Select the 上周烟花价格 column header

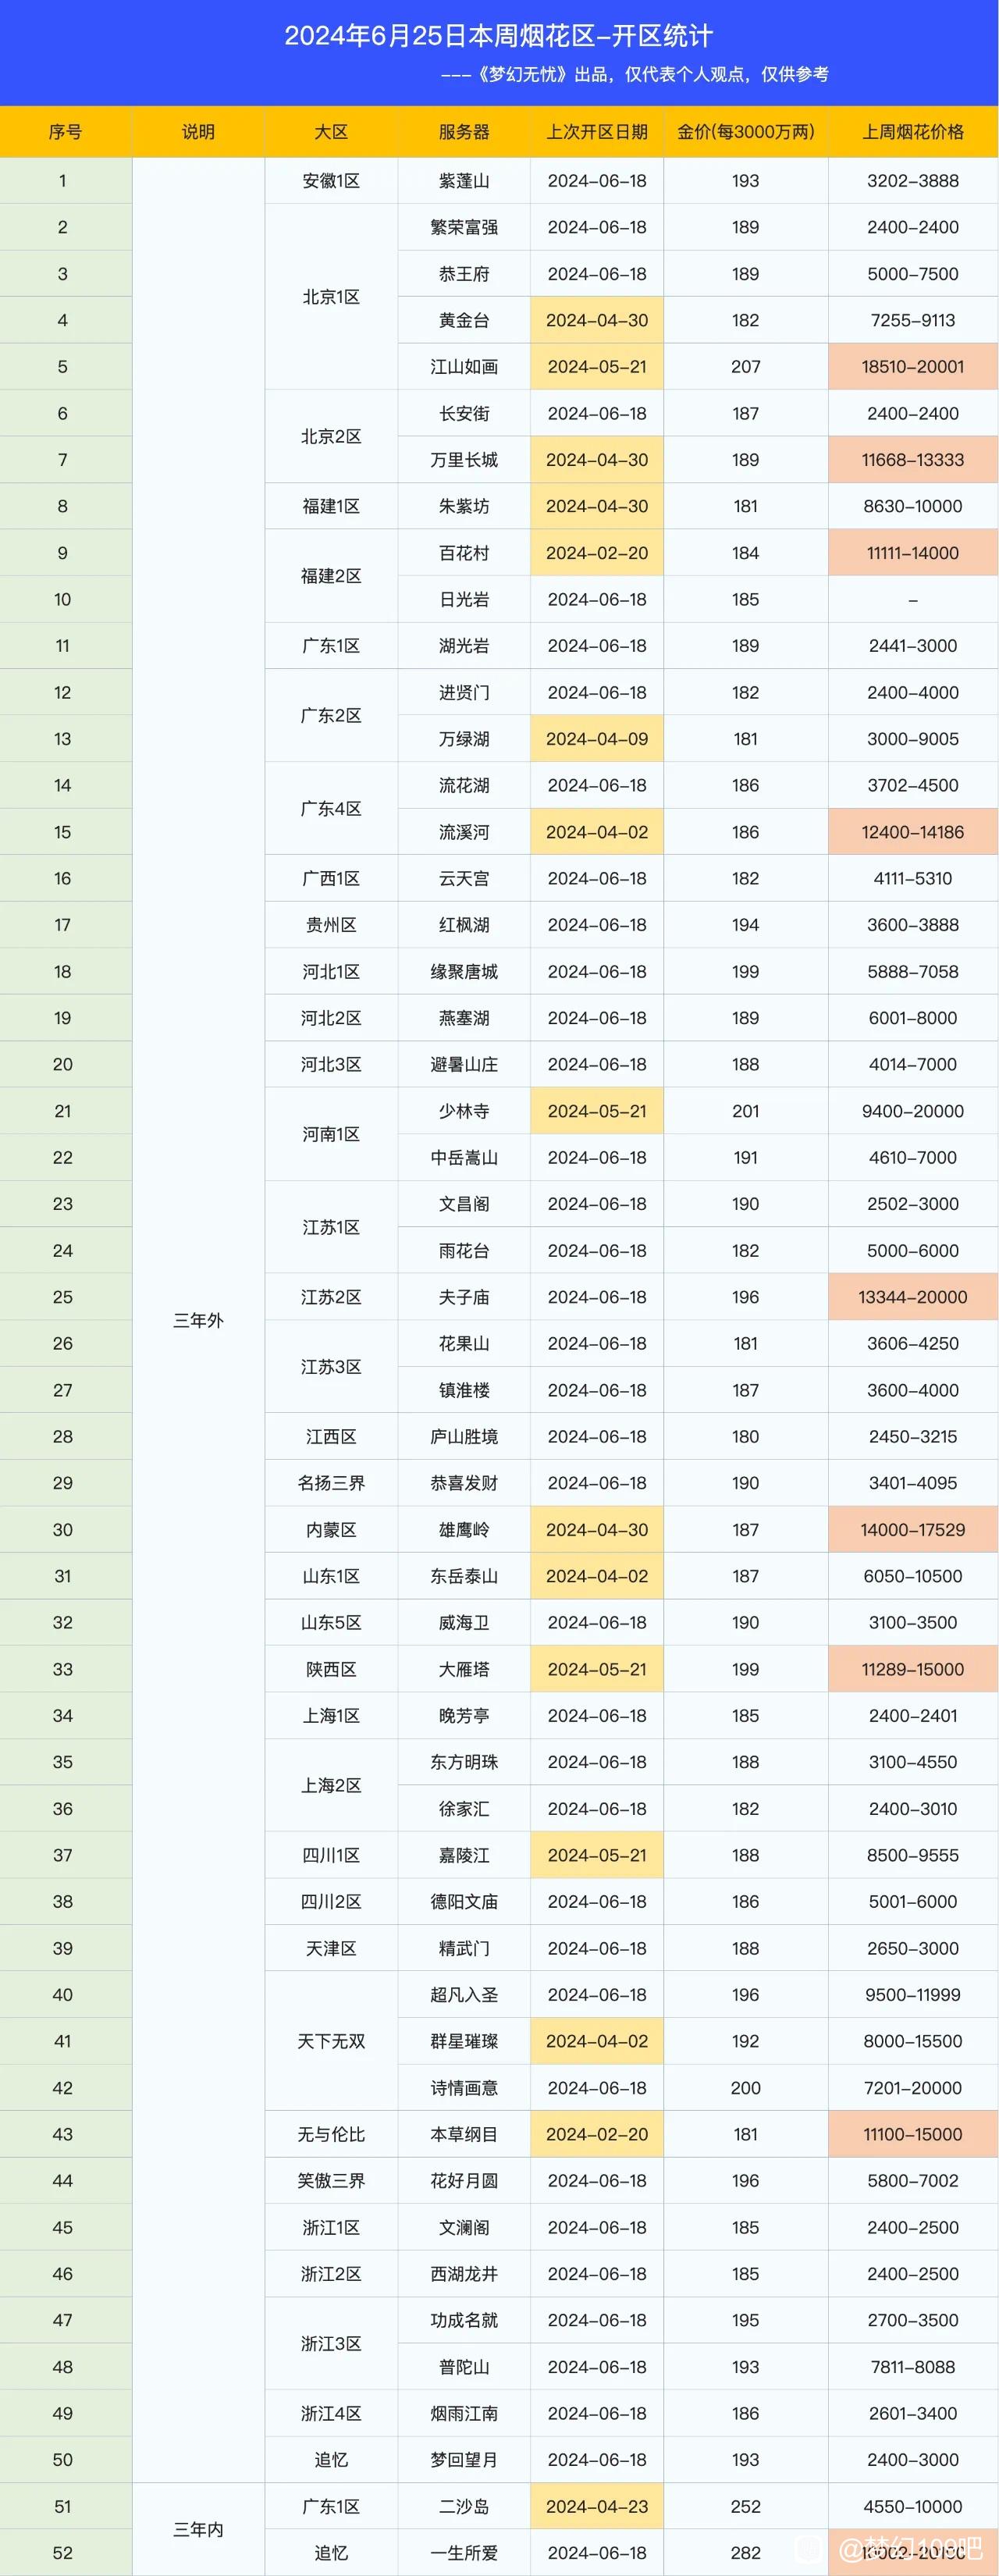pyautogui.click(x=913, y=132)
